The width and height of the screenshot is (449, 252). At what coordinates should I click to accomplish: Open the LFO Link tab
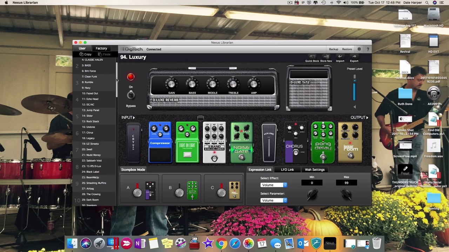click(x=287, y=170)
